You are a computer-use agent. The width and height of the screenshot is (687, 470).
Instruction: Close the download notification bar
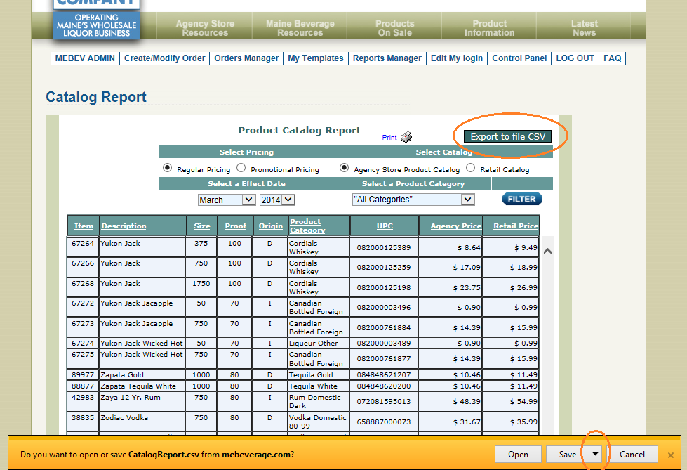670,455
